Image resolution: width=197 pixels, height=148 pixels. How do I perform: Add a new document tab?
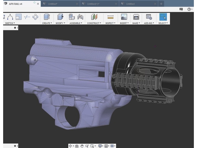coord(161,4)
